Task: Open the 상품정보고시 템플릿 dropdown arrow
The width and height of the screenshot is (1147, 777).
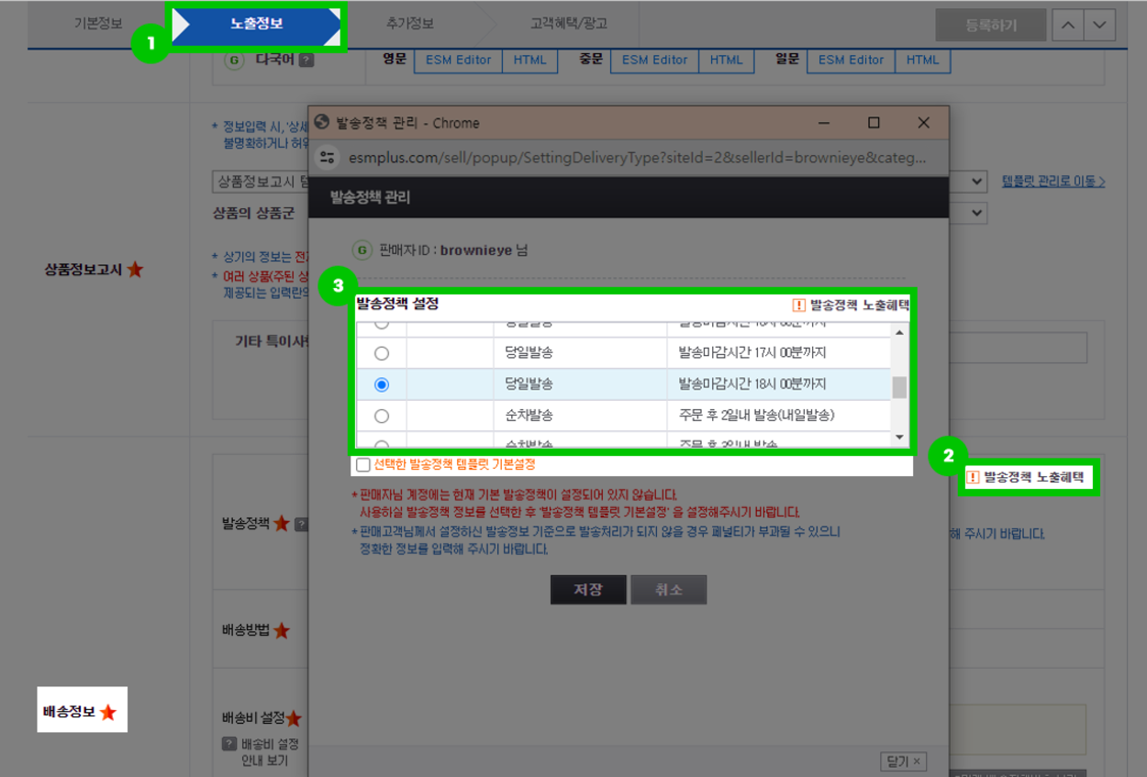Action: 977,182
